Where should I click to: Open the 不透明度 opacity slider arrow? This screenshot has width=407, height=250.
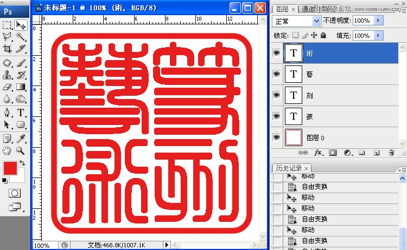pyautogui.click(x=378, y=21)
